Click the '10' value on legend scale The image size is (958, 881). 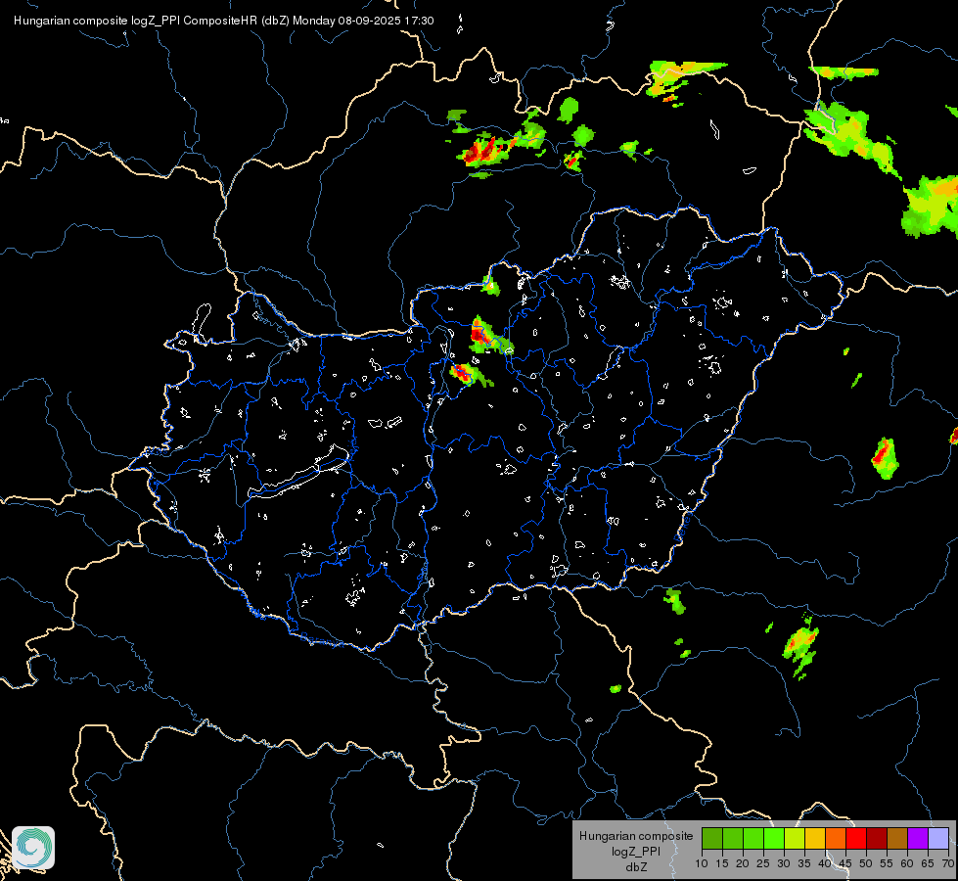[x=702, y=864]
